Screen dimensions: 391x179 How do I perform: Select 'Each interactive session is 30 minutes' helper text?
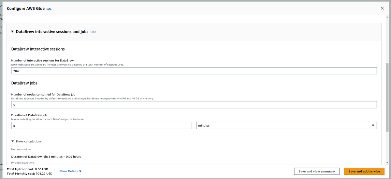pyautogui.click(x=67, y=65)
